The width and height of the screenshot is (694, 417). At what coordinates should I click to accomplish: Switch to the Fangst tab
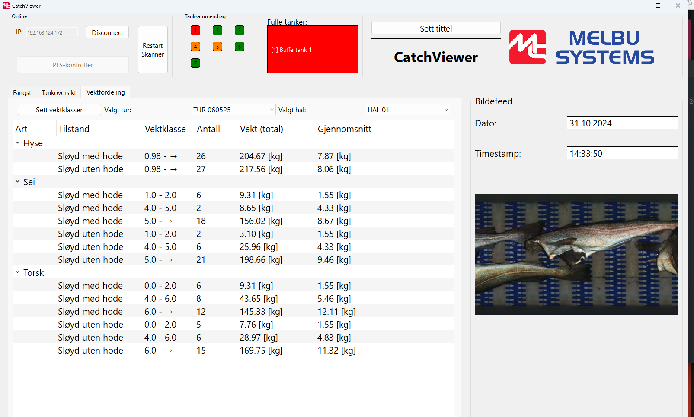point(22,93)
